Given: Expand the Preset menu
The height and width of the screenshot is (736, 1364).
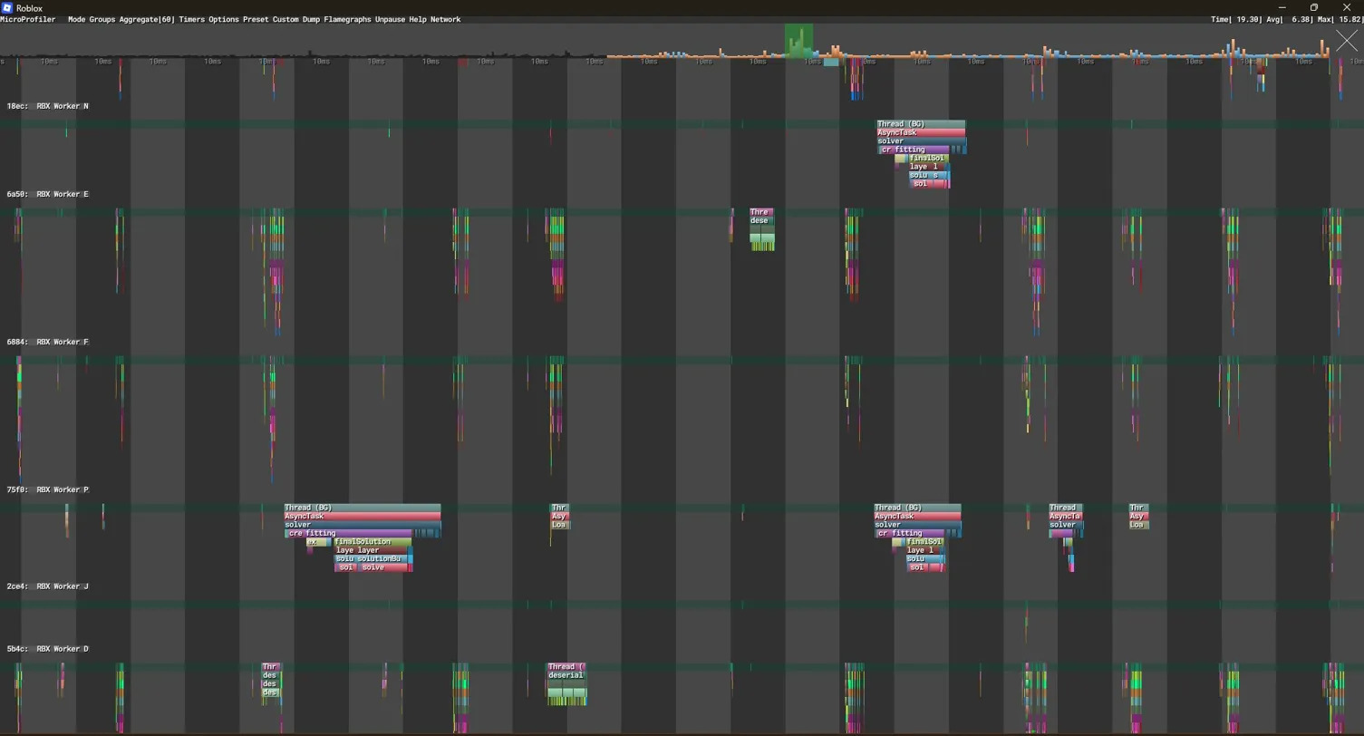Looking at the screenshot, I should [256, 19].
